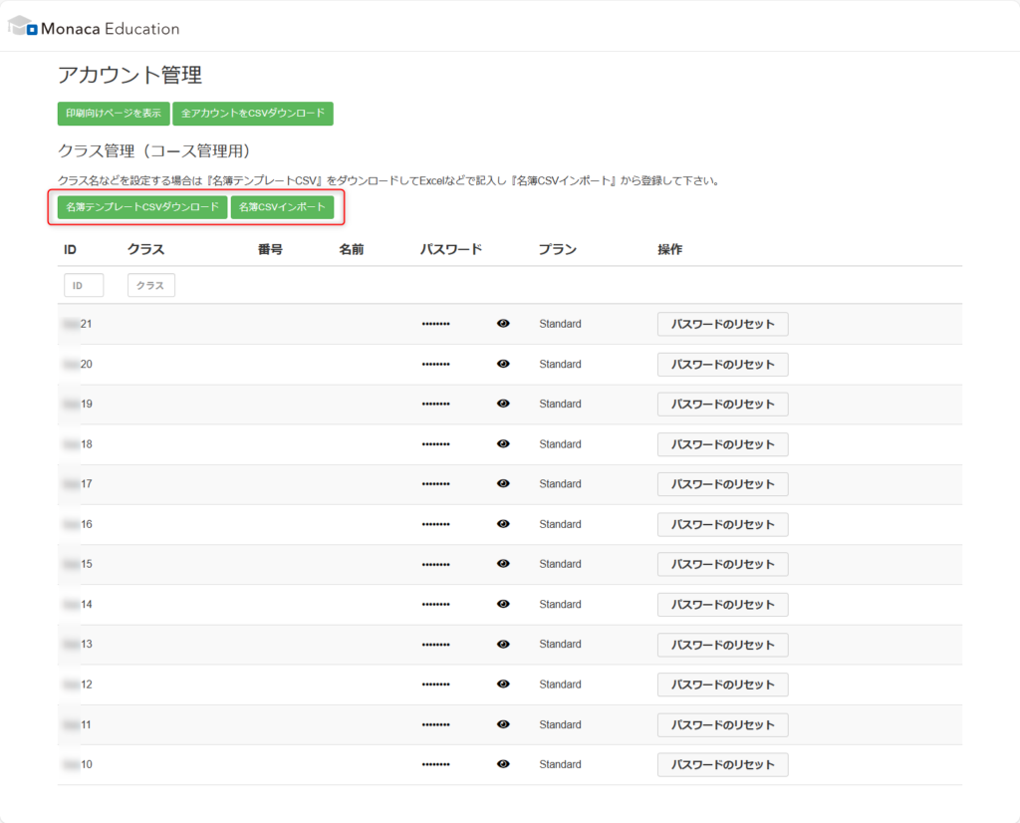Click the ID cell ending in 15
The width and height of the screenshot is (1020, 823).
pyautogui.click(x=78, y=563)
